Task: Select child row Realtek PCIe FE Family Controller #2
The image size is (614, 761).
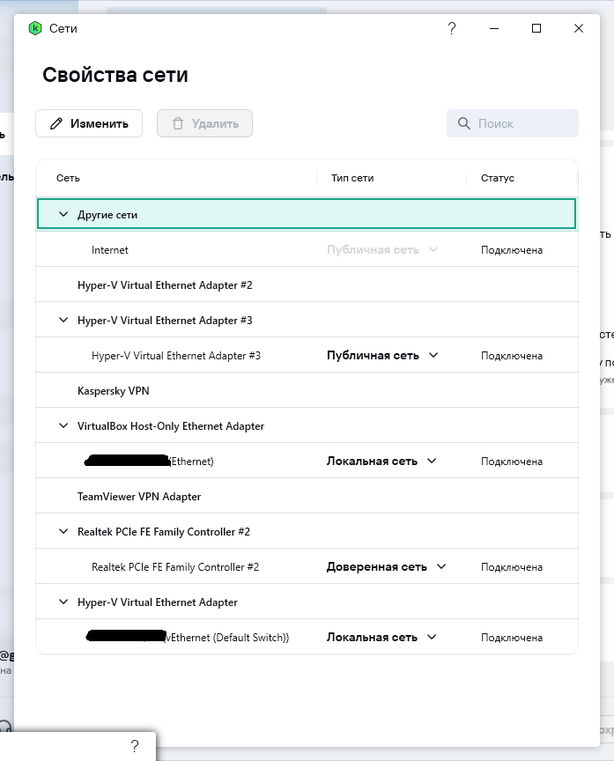Action: pos(307,567)
